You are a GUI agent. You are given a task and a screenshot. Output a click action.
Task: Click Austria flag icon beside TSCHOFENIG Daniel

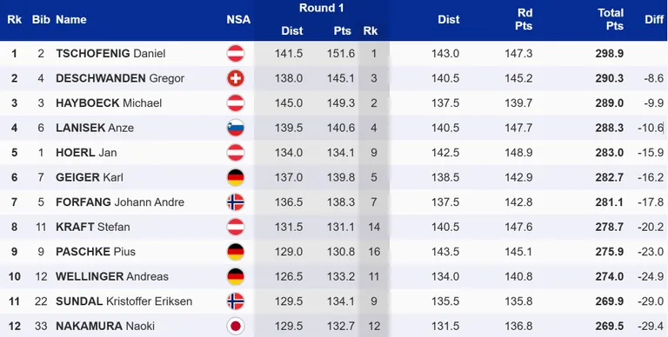(235, 54)
